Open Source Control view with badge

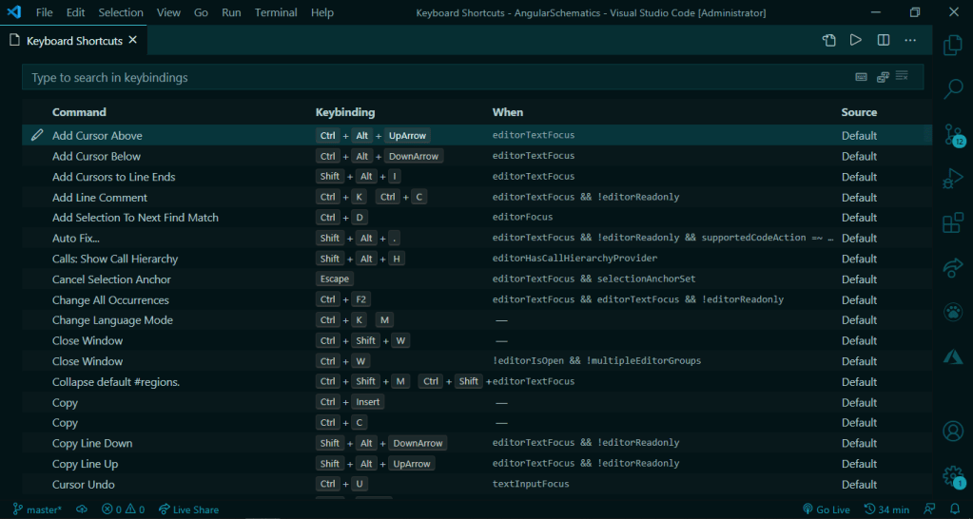pyautogui.click(x=952, y=134)
